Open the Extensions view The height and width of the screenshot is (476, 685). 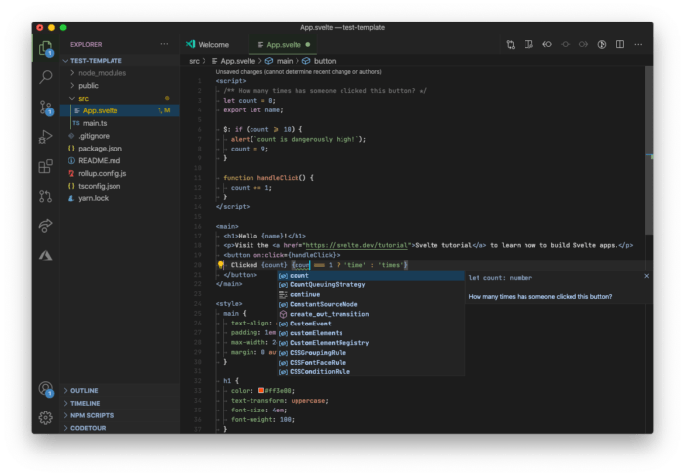(45, 167)
